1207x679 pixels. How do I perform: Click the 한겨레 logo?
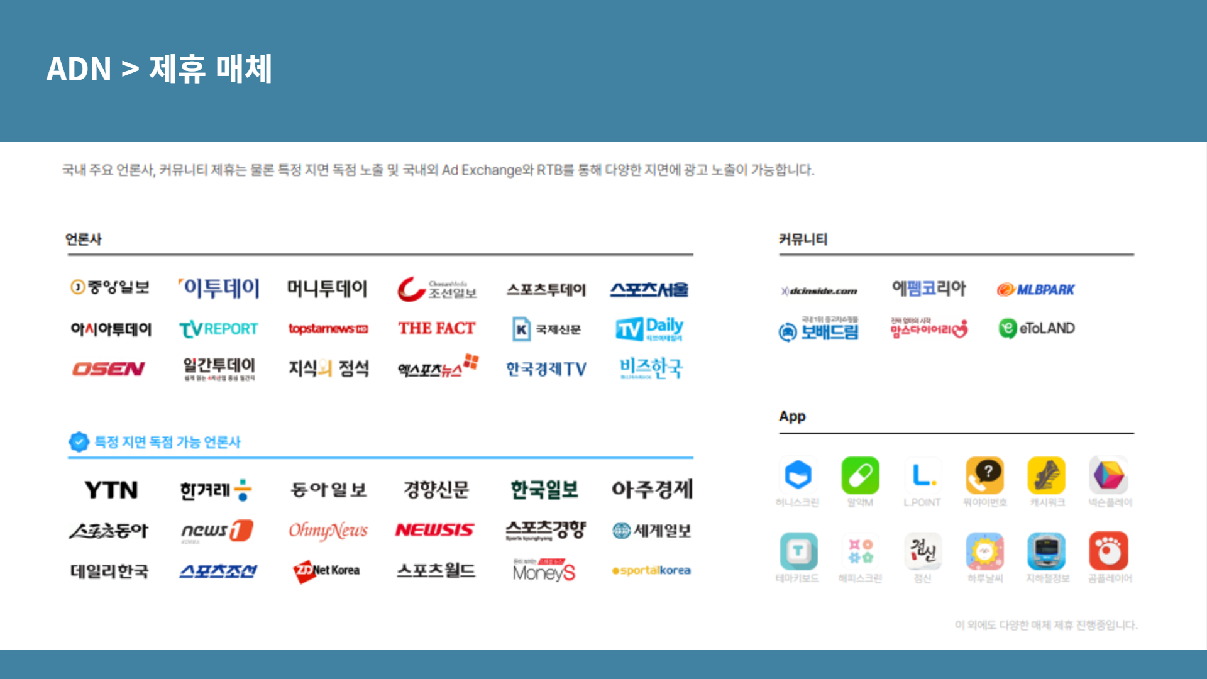coord(216,490)
